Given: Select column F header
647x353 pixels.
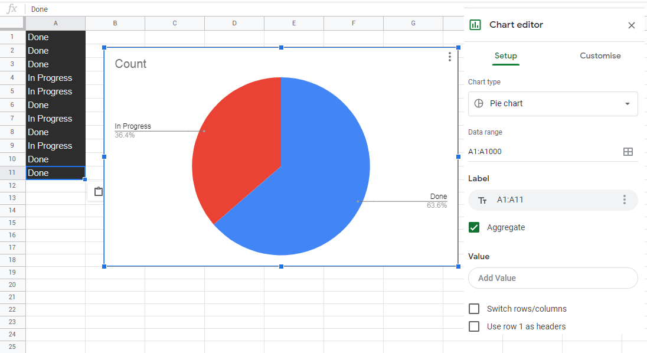Looking at the screenshot, I should (x=354, y=24).
